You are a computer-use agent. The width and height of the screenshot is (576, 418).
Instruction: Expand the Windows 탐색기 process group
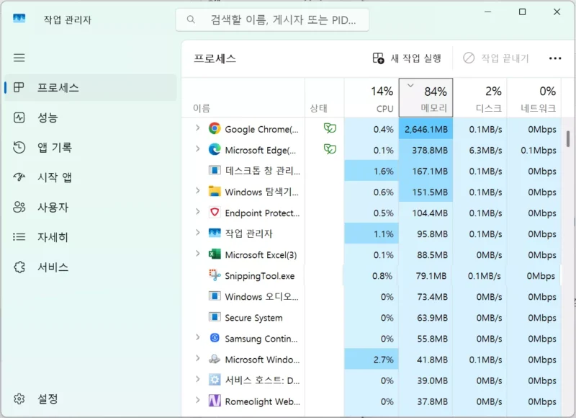[197, 191]
